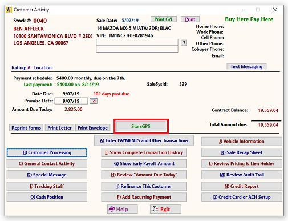288x221 pixels.
Task: Click the Exit button
Action: (x=165, y=209)
